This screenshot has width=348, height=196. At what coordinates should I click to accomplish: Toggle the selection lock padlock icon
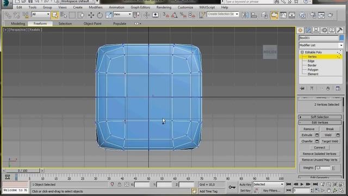(x=120, y=185)
